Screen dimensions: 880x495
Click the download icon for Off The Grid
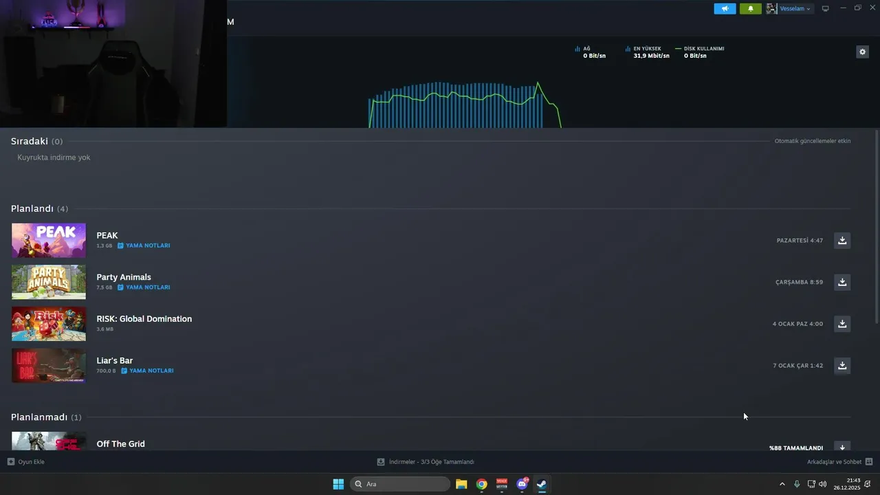click(x=842, y=446)
